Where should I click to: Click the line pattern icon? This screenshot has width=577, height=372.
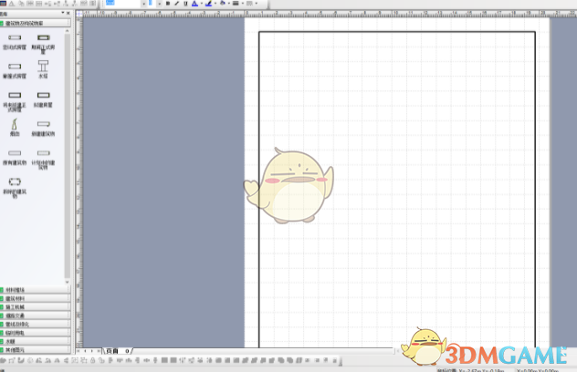pyautogui.click(x=249, y=4)
